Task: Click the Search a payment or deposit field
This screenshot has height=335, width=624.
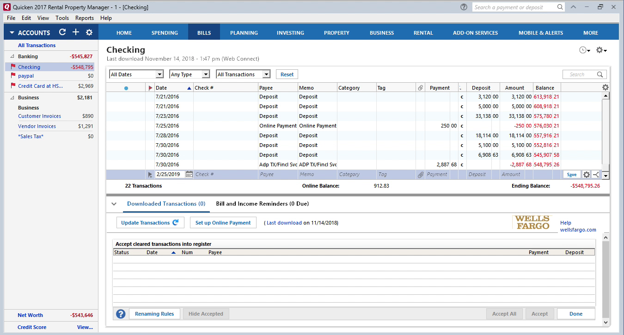Action: (514, 7)
